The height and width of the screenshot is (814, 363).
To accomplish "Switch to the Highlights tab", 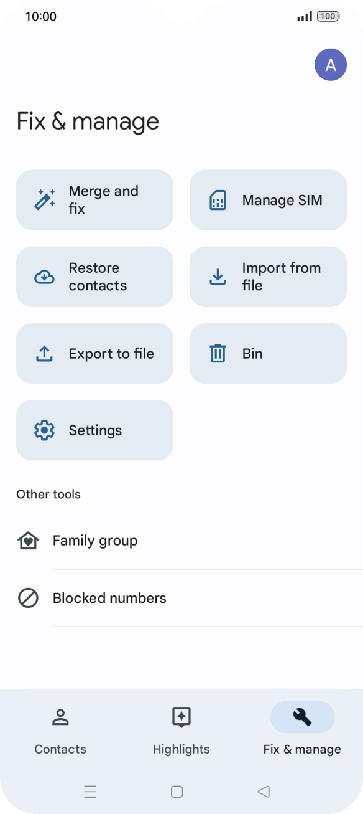I will pyautogui.click(x=181, y=732).
